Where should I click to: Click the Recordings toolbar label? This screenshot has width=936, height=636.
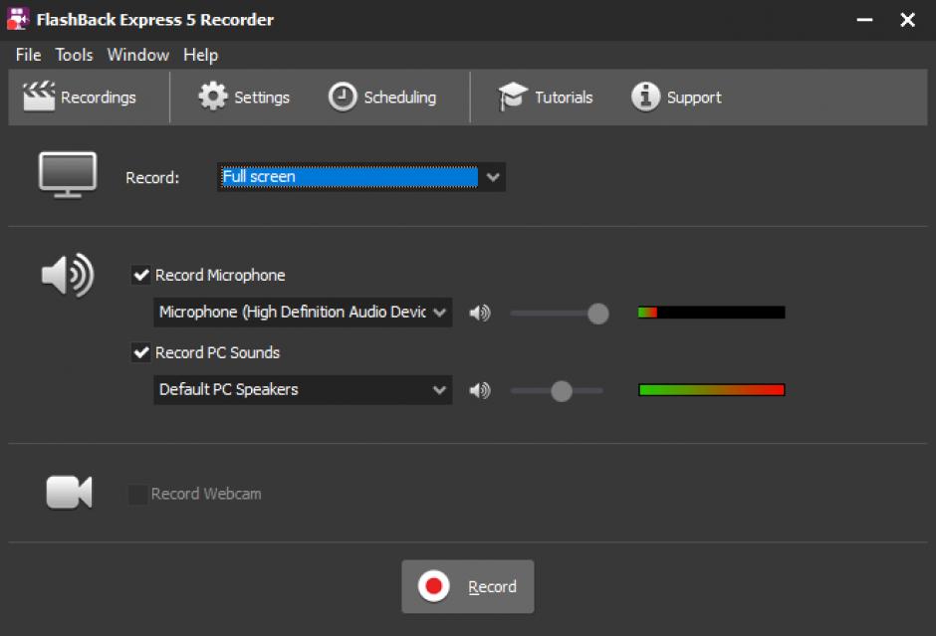[99, 98]
